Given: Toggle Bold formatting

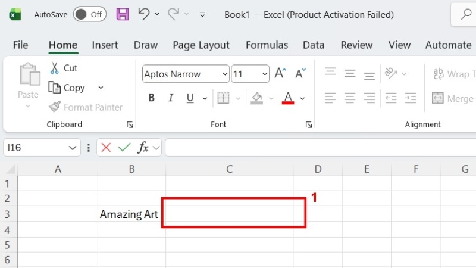Looking at the screenshot, I should (151, 98).
